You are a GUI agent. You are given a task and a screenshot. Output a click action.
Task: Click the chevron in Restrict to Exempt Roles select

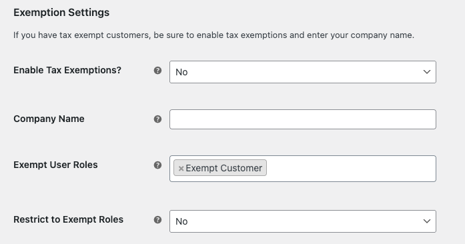427,221
